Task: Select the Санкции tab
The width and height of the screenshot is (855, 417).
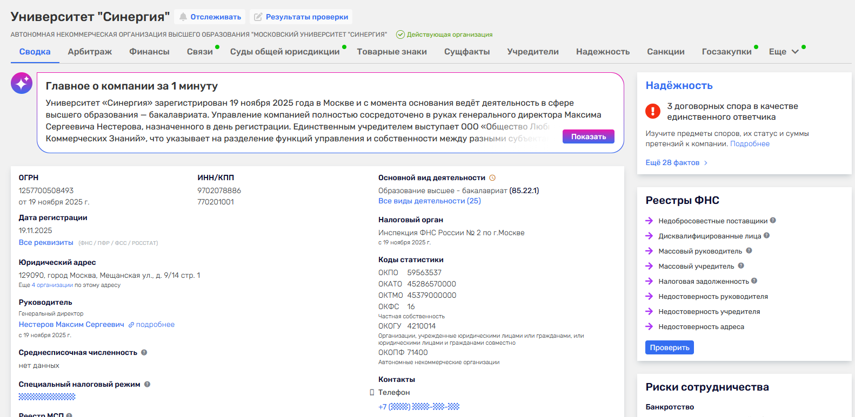Action: point(666,52)
